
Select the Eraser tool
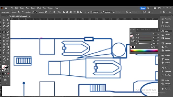click(8, 35)
